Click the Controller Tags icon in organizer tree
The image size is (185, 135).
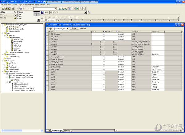click(x=7, y=27)
